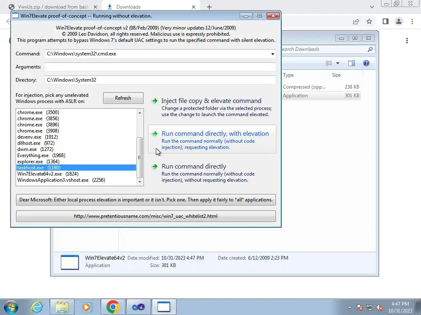This screenshot has height=315, width=421.
Task: Expand the Command combo box dropdown
Action: point(273,54)
